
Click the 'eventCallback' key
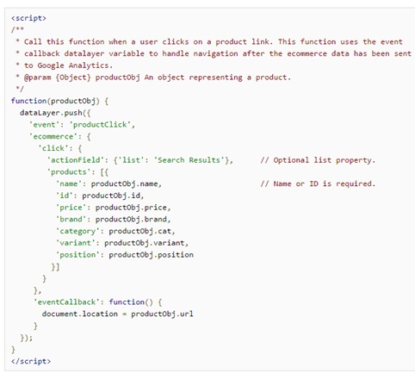point(66,302)
